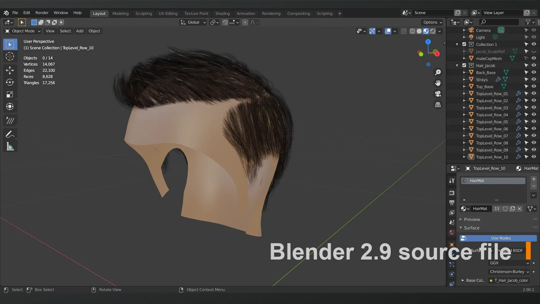Screen dimensions: 540x304
Task: Toggle proportional editing
Action: [245, 22]
